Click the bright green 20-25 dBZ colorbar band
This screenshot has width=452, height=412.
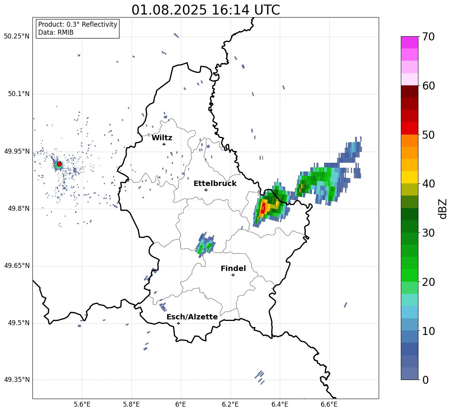(x=410, y=269)
